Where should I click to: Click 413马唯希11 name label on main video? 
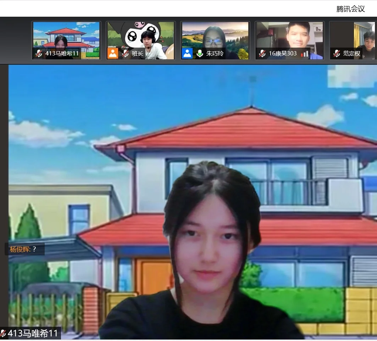click(33, 334)
